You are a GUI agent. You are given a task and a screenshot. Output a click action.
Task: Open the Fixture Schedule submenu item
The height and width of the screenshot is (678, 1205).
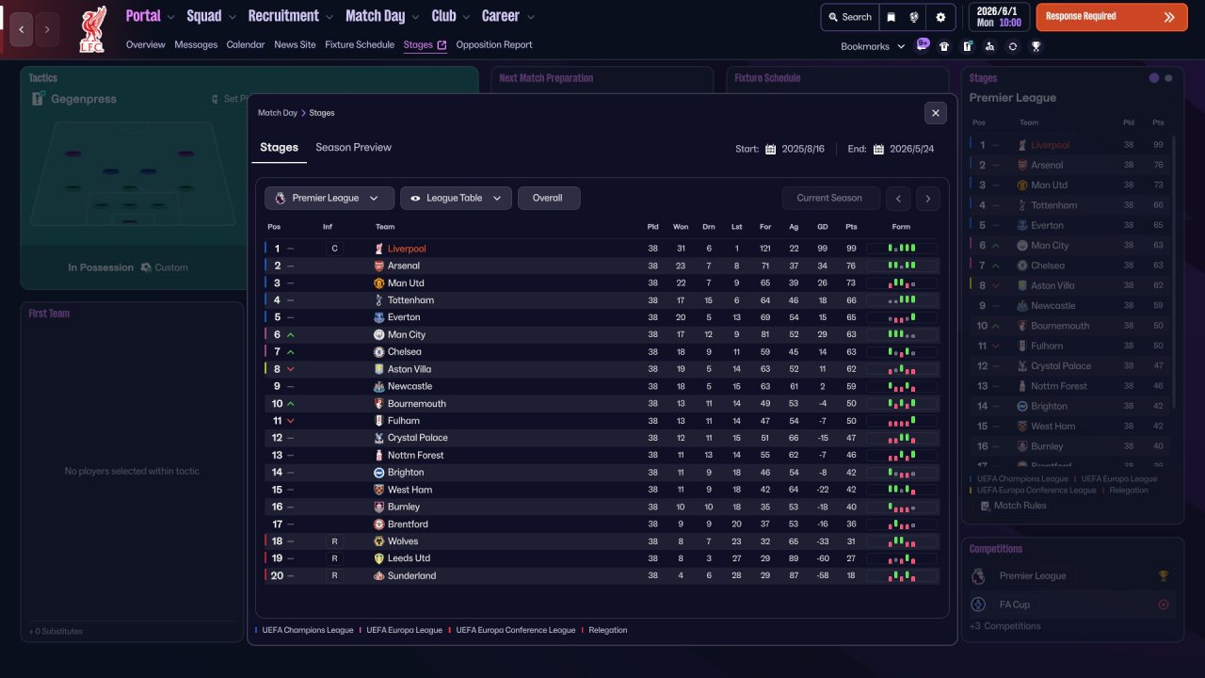coord(360,45)
